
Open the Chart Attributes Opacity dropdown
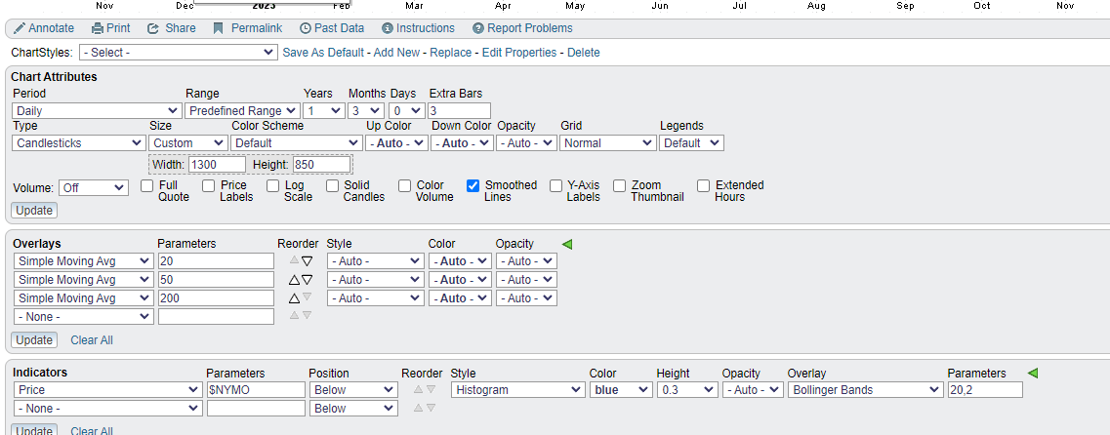pyautogui.click(x=526, y=142)
